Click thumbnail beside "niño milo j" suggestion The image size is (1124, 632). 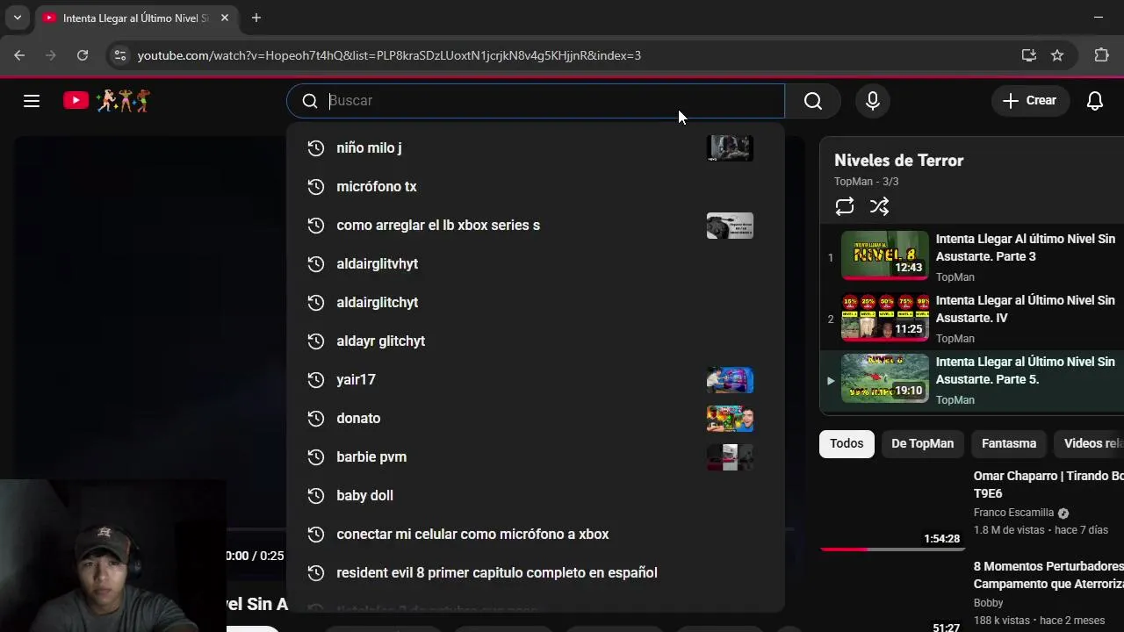730,148
